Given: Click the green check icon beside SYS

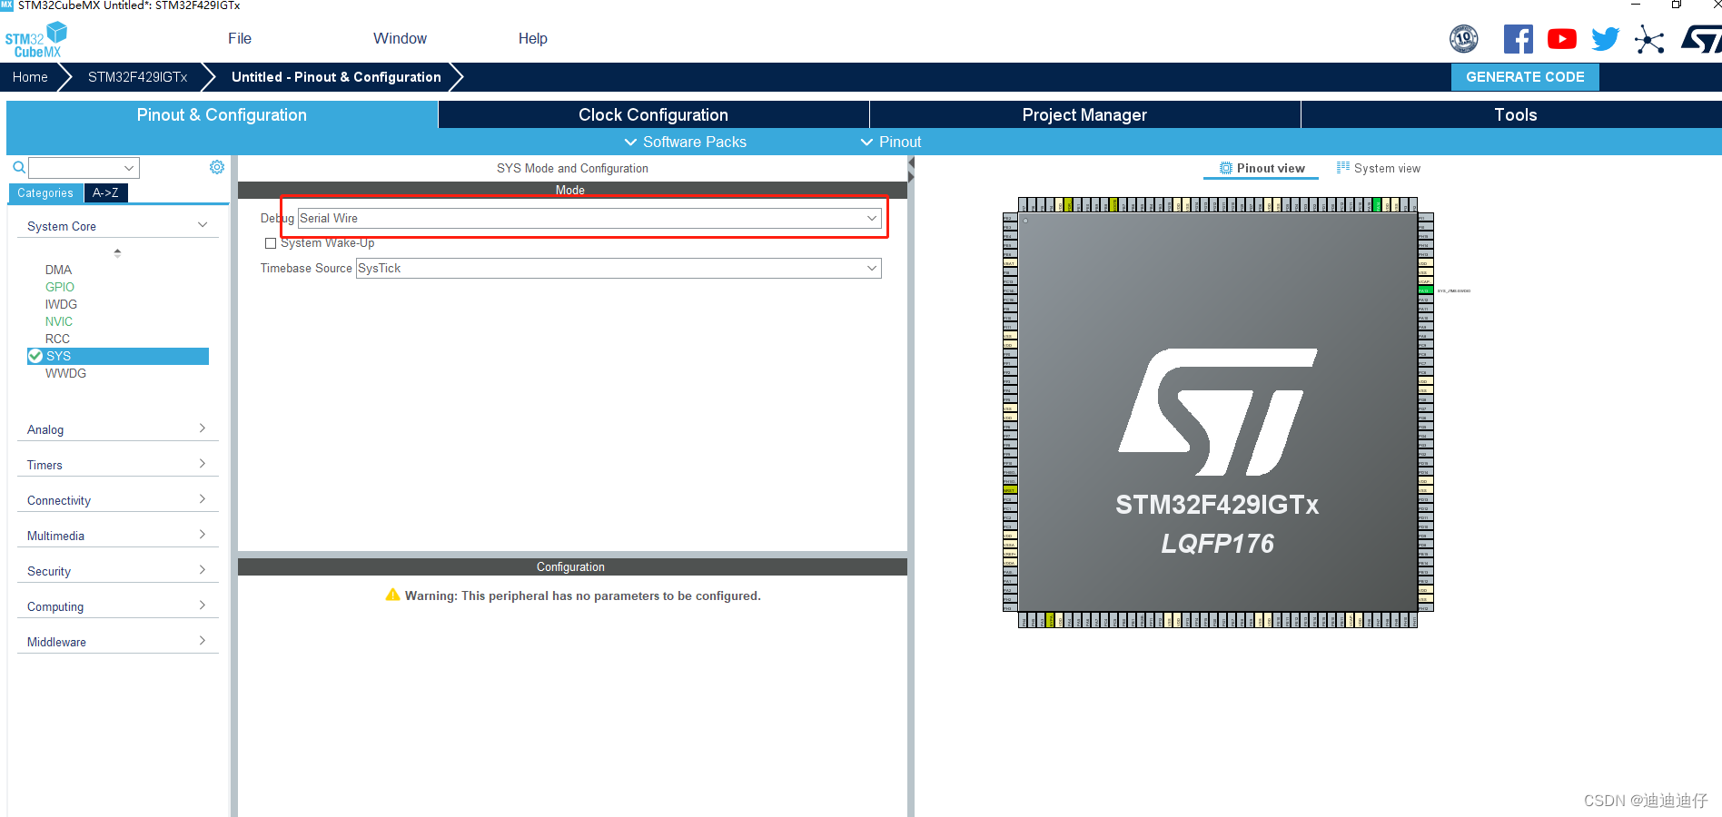Looking at the screenshot, I should point(35,356).
